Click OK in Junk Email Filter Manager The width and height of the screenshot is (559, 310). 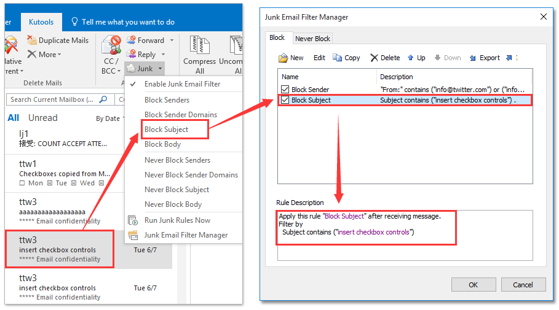point(474,285)
